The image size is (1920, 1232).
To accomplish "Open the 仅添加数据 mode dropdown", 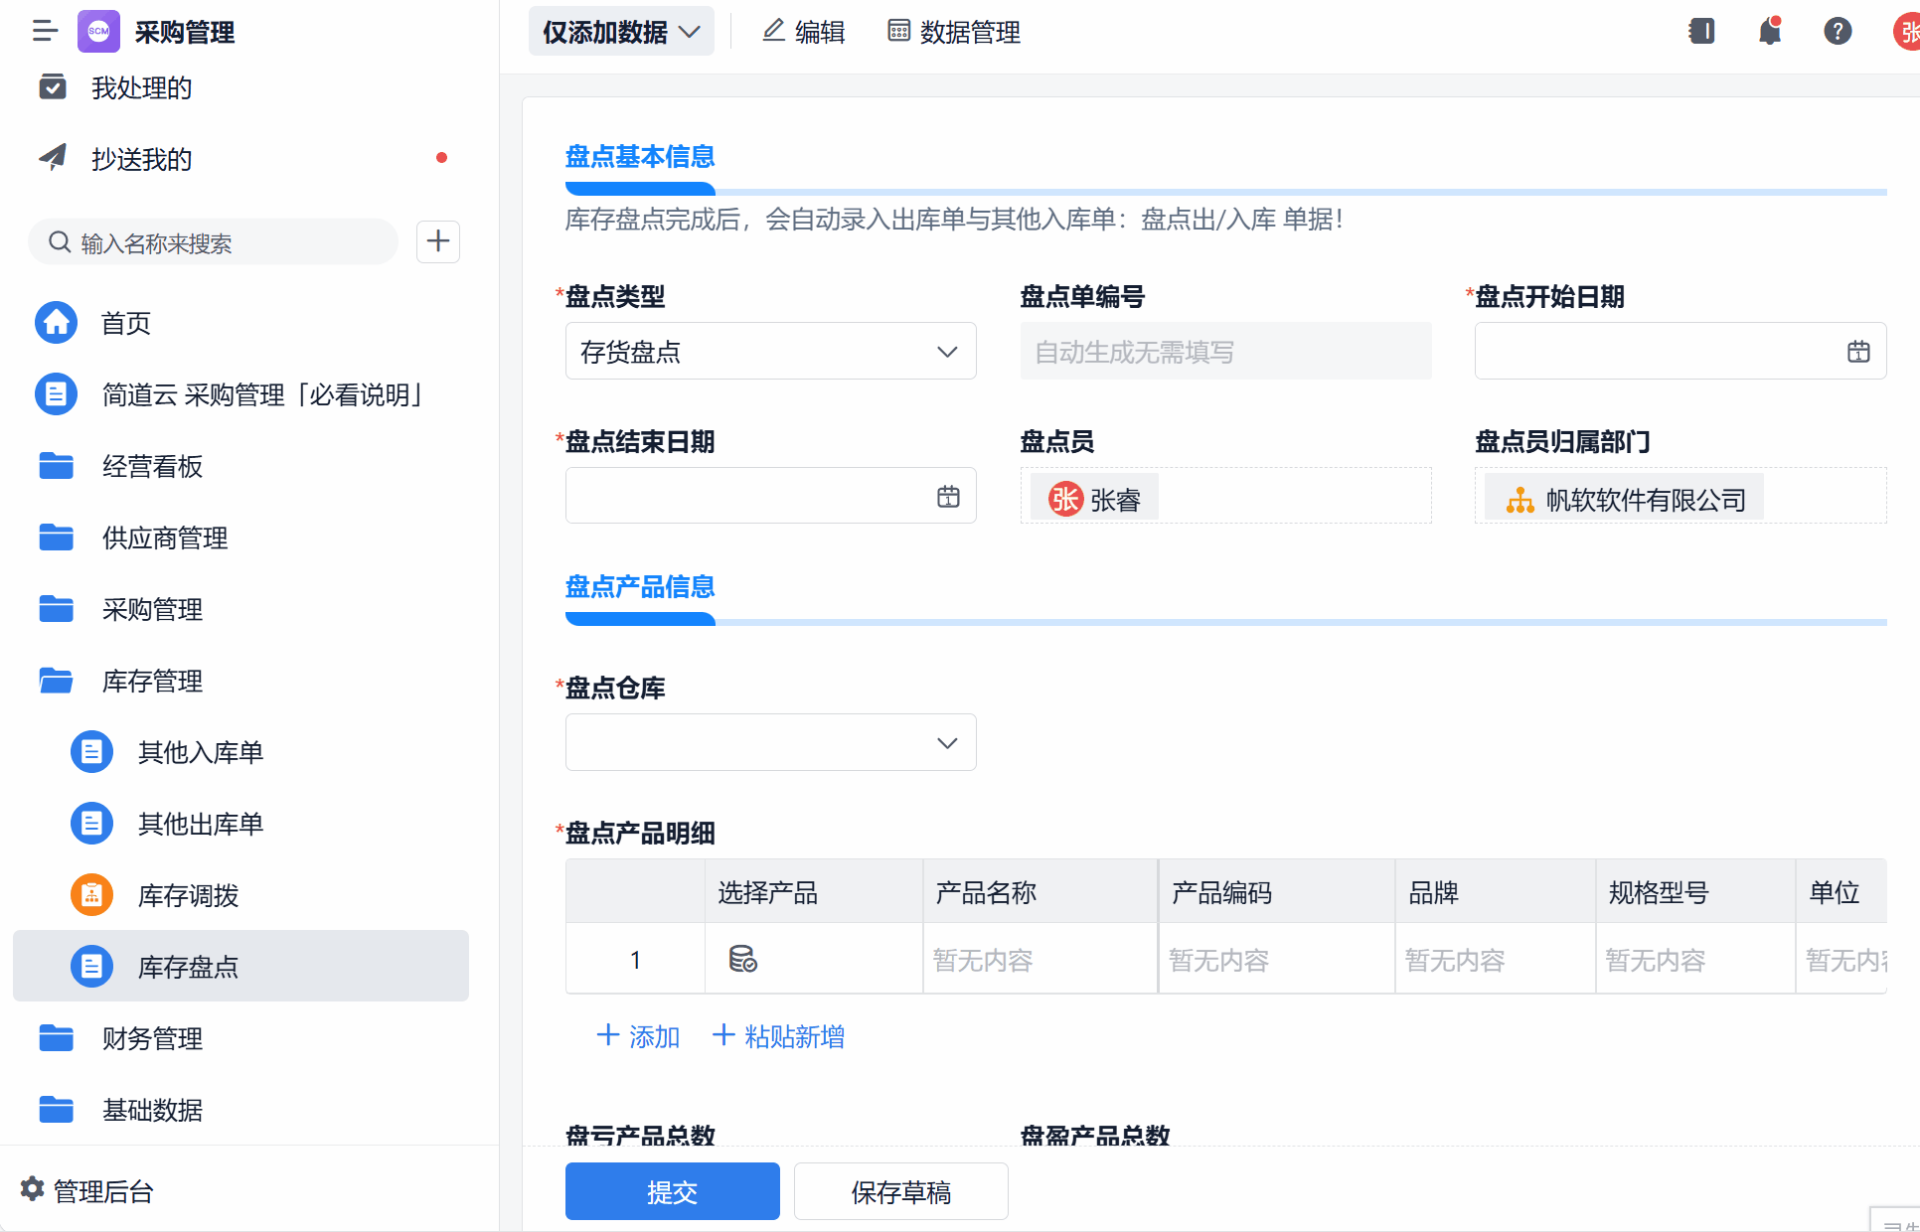I will 621,32.
